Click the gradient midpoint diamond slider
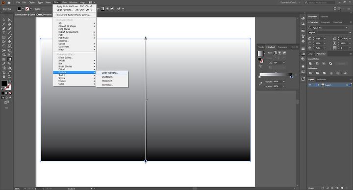 click(x=276, y=72)
